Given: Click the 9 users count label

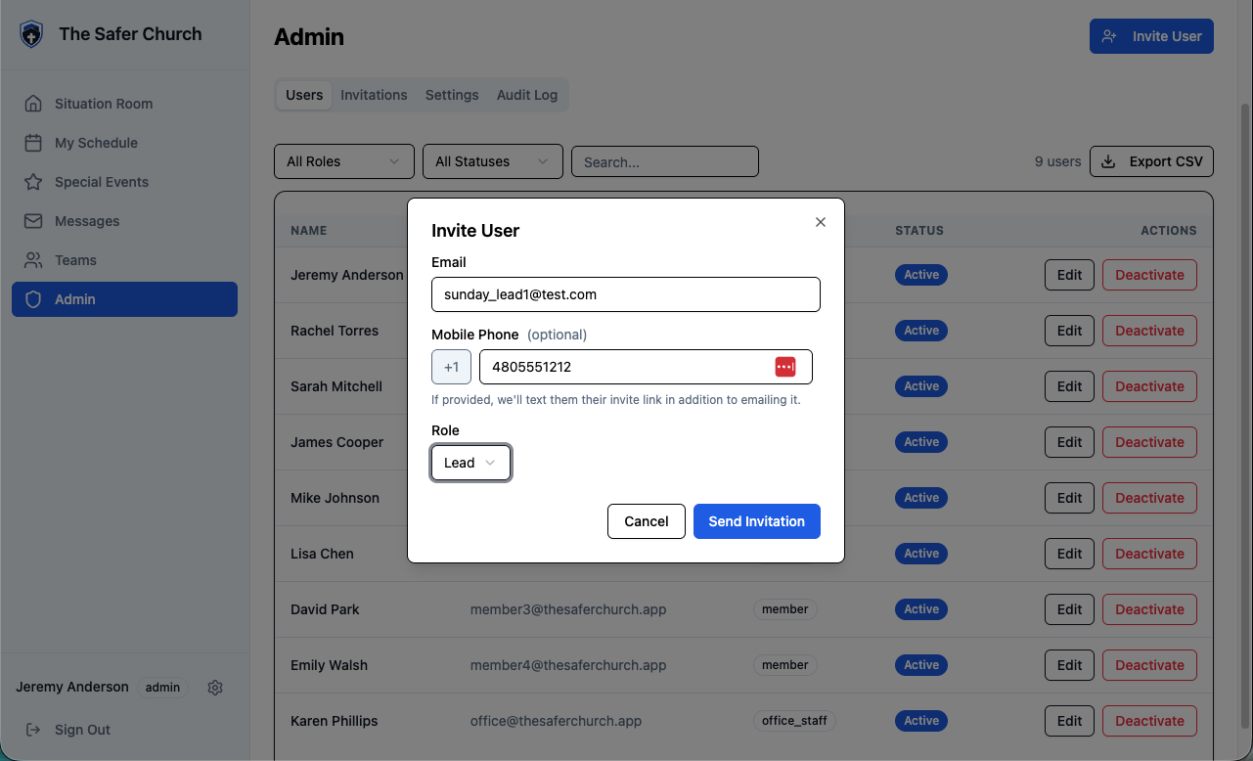Looking at the screenshot, I should (x=1058, y=161).
